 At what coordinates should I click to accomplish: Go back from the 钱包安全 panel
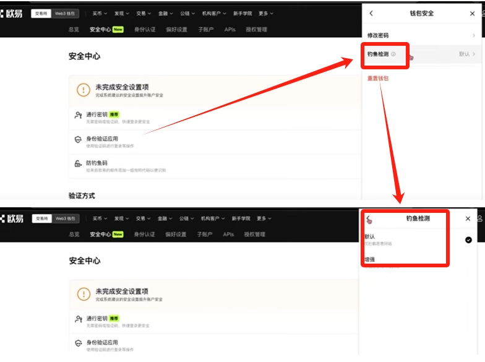pos(371,14)
